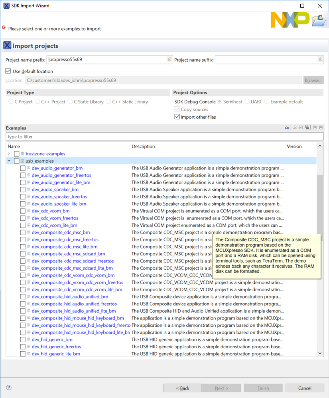The width and height of the screenshot is (329, 398).
Task: Toggle the Use default location checkbox
Action: 8,71
